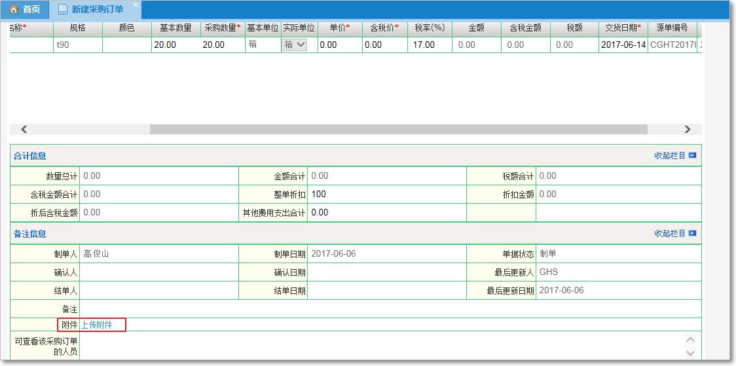Click the up arrow in the 可查看该采购订单的人员 box

pyautogui.click(x=690, y=340)
